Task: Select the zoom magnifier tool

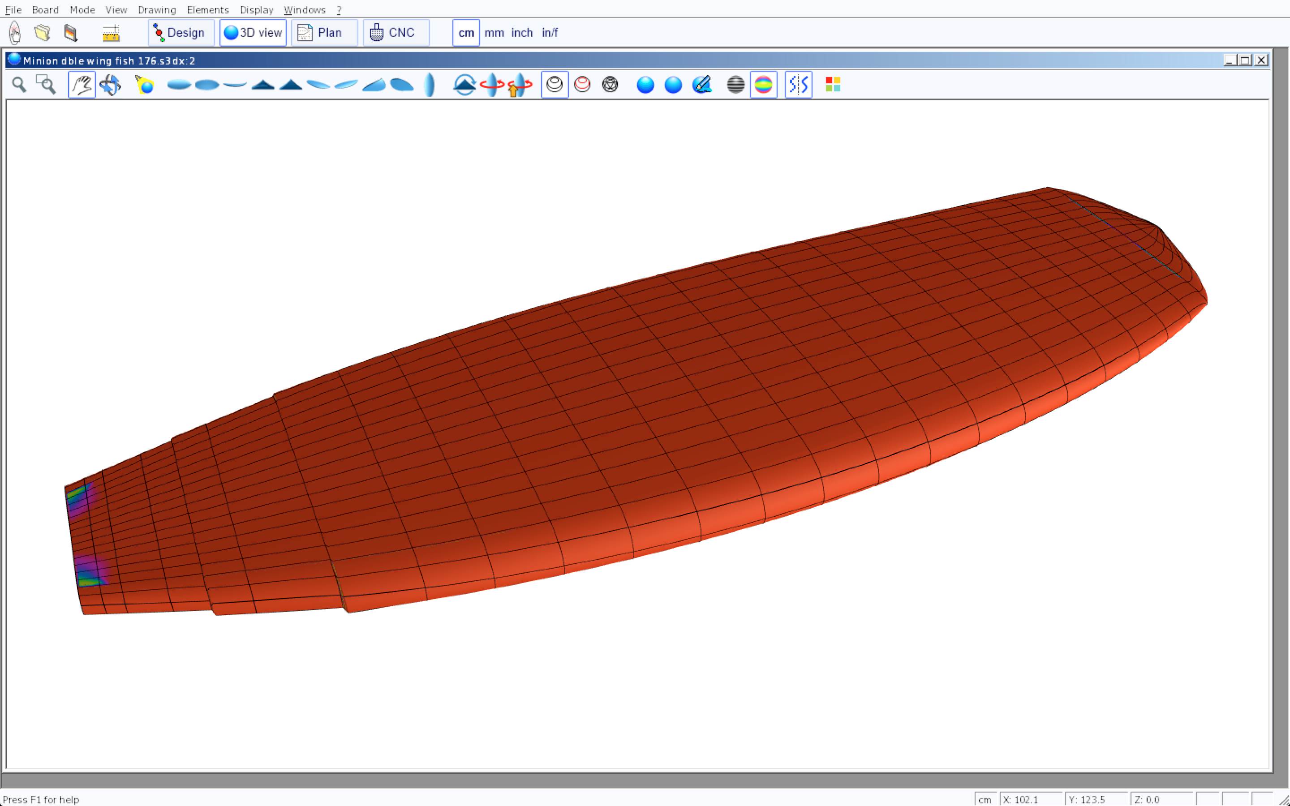Action: coord(19,85)
